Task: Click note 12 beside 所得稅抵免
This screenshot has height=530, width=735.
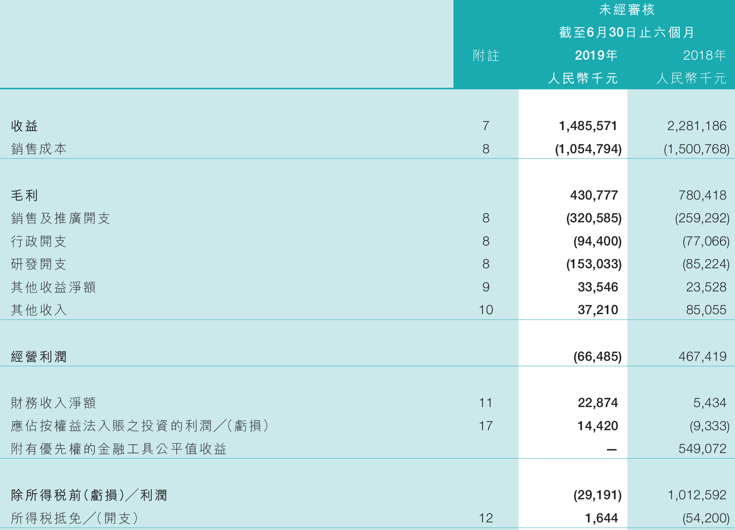Action: pos(486,518)
